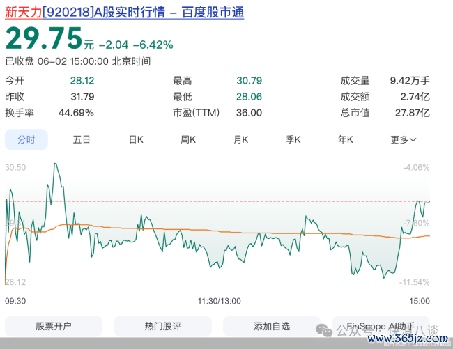Click the price change -2.04
The height and width of the screenshot is (349, 453).
pos(114,45)
